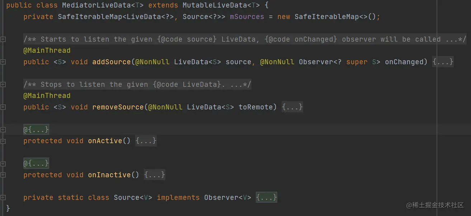
Task: Click '{@code source}' in the first Javadoc comment
Action: tap(187, 39)
